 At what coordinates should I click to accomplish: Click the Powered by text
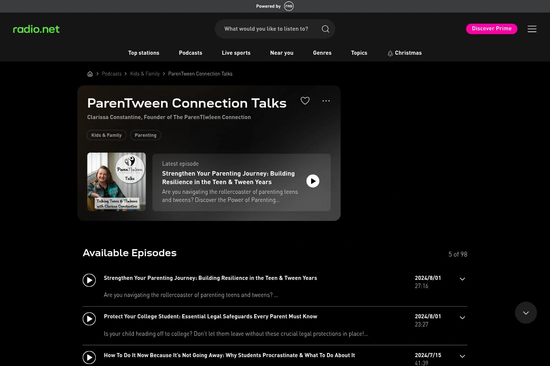pos(269,6)
